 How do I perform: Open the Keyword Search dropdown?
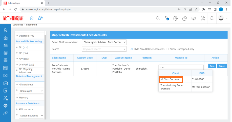coord(104,49)
